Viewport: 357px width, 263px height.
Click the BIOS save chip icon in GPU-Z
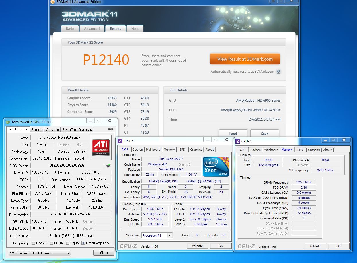pyautogui.click(x=108, y=166)
